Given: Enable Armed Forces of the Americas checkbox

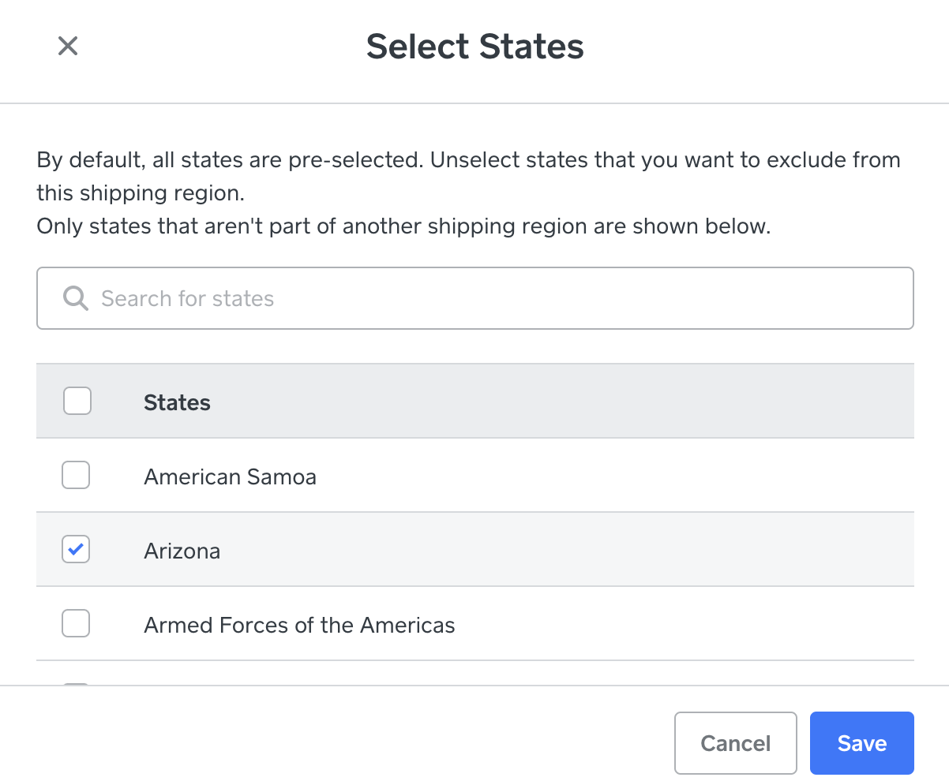Looking at the screenshot, I should [76, 624].
